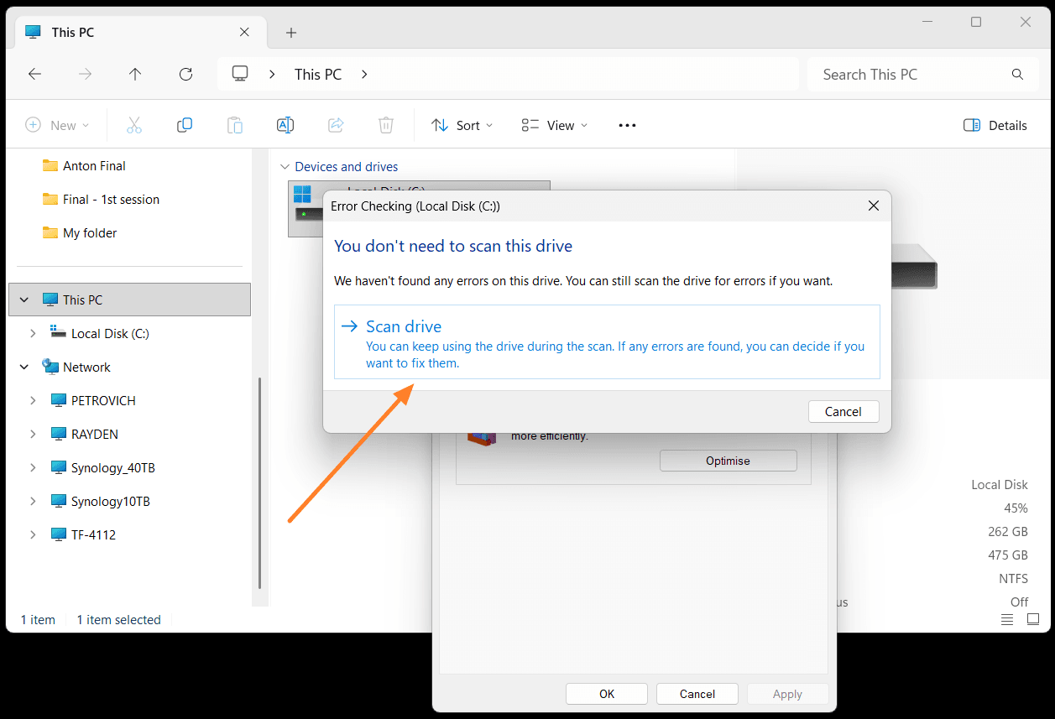This screenshot has width=1055, height=719.
Task: Expand the PETROVICH network node
Action: click(33, 401)
